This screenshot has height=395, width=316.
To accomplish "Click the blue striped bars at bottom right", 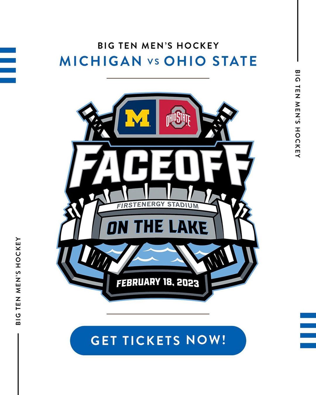I will click(x=308, y=330).
